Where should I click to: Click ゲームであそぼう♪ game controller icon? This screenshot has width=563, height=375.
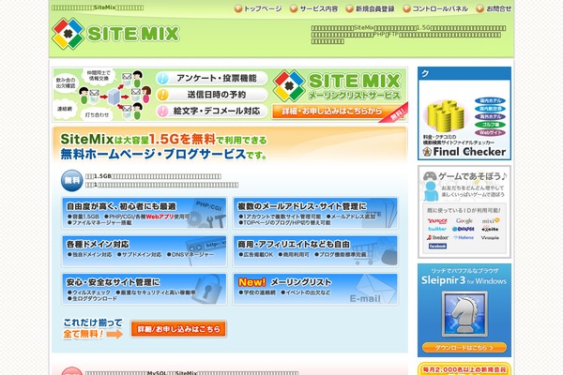pos(430,176)
